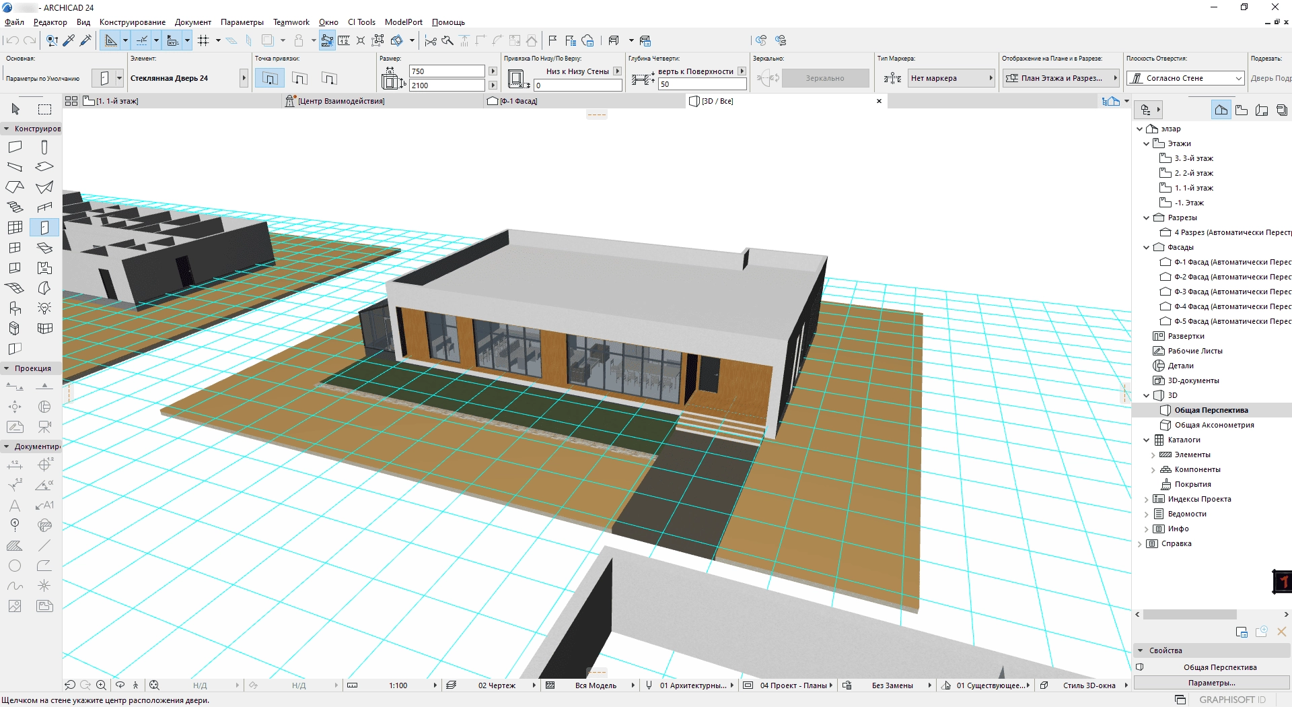Screen dimensions: 1292x707
Task: Select the Shell tool
Action: 44,187
